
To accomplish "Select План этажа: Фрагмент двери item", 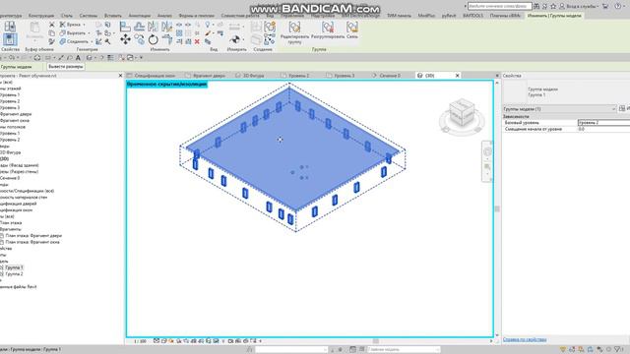I will click(x=33, y=236).
